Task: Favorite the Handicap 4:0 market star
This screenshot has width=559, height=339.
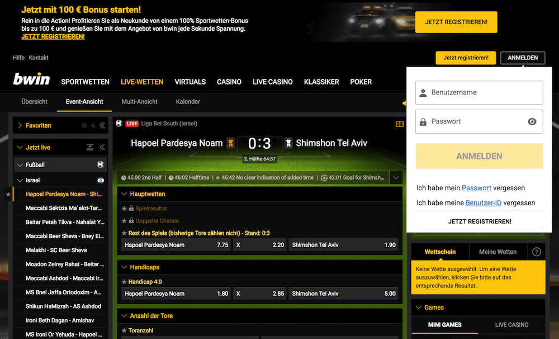Action: 124,282
